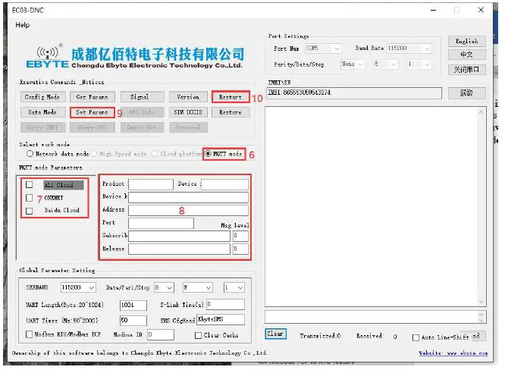Image resolution: width=505 pixels, height=370 pixels.
Task: Click the SMS CfgHead EbyteSMS field
Action: click(221, 319)
